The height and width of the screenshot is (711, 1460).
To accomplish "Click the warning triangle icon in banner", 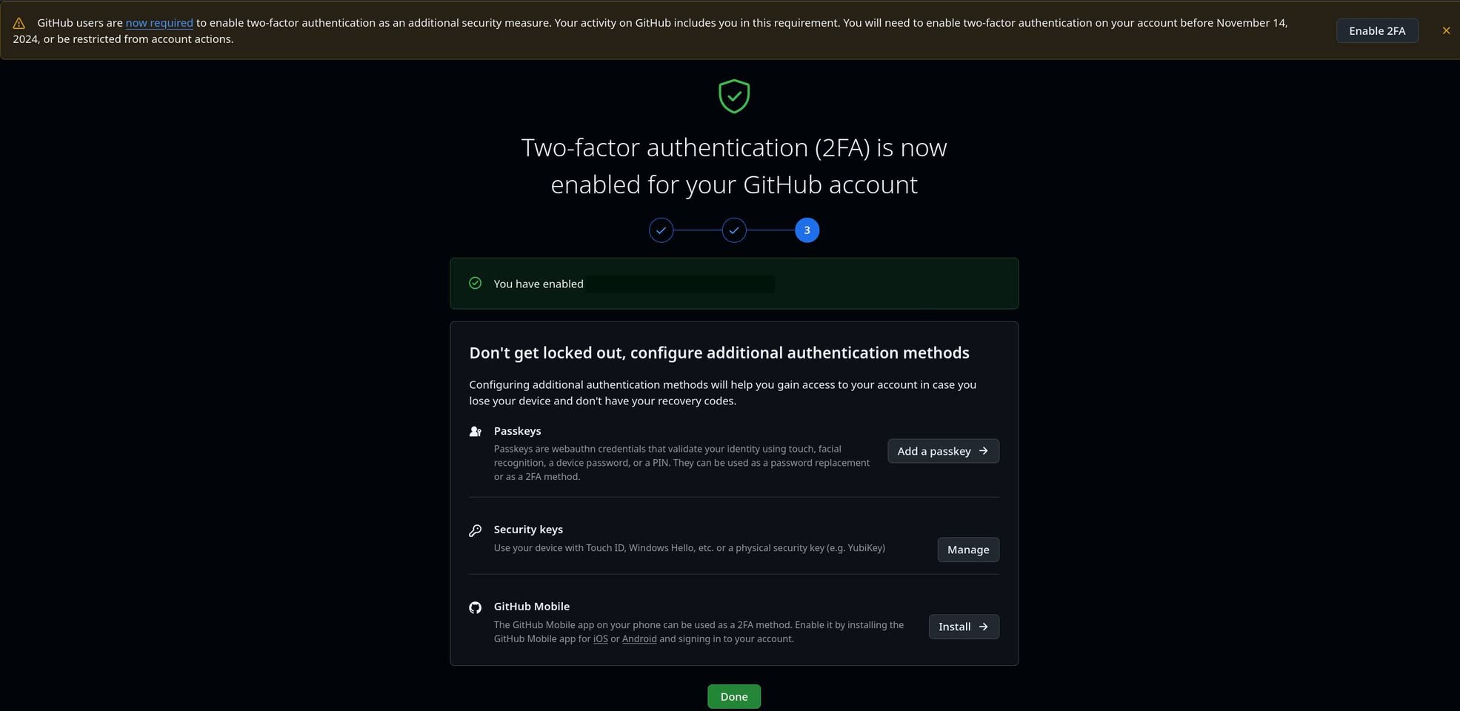I will [x=19, y=24].
